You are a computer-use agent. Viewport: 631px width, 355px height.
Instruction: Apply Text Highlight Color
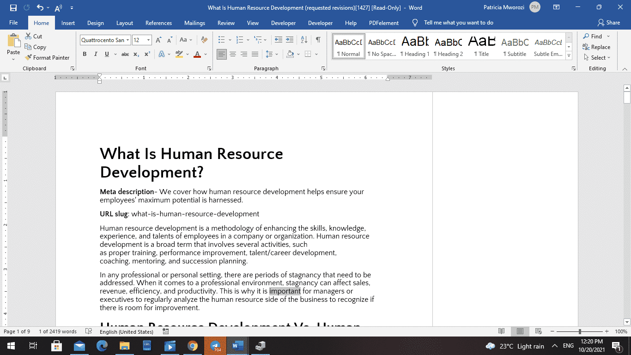179,54
